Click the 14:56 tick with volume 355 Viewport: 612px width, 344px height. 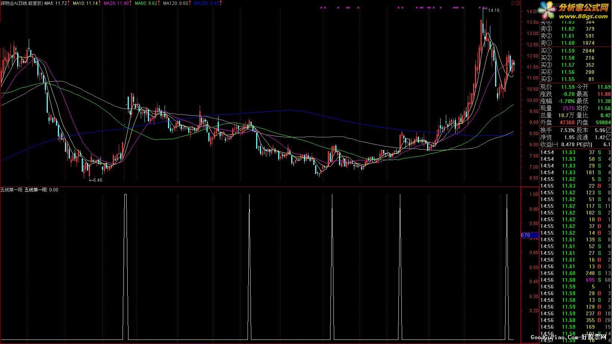(x=576, y=320)
